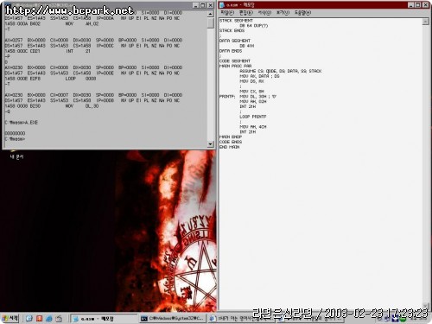Click 'LOOP PRINTF' line in Notepad
The image size is (432, 324).
(252, 117)
